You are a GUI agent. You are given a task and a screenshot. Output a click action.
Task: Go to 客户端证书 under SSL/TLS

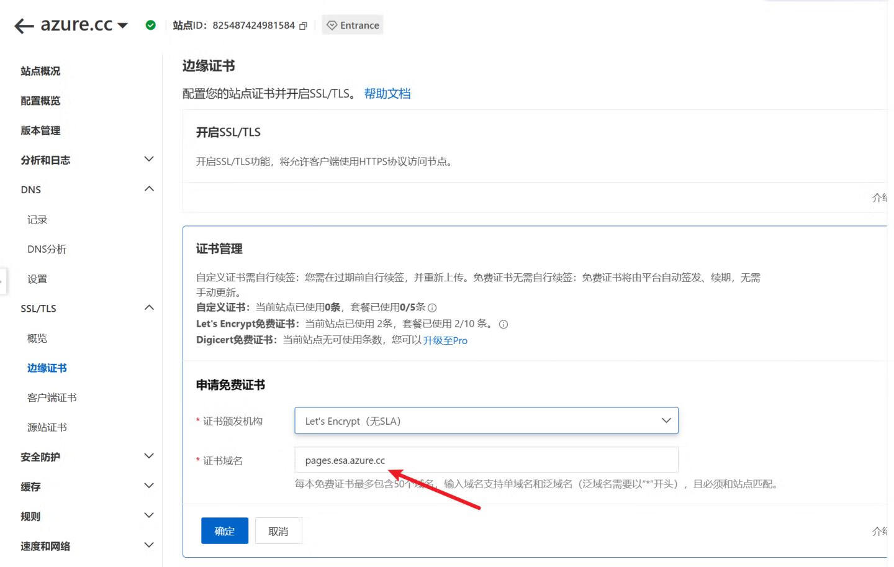point(52,397)
